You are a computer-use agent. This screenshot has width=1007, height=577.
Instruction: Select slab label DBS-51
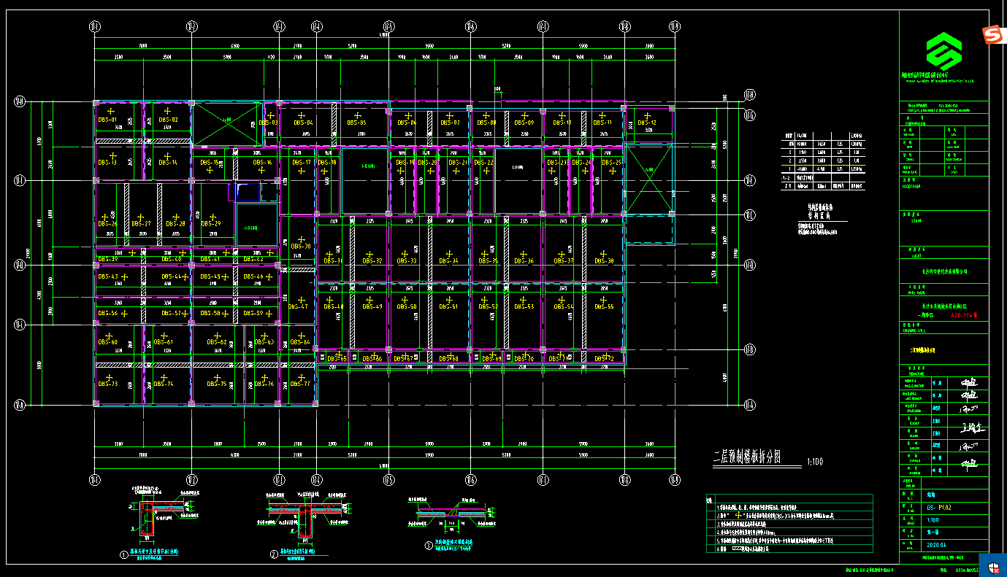point(448,306)
